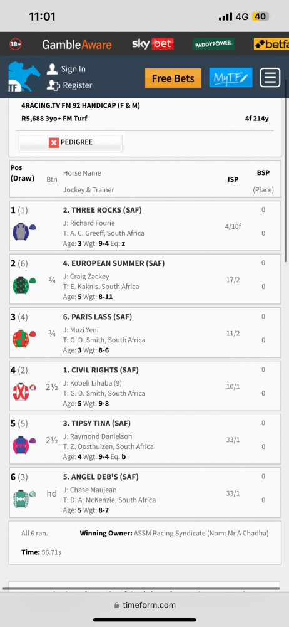Viewport: 289px width, 627px height.
Task: Tap Three Rocks jockey silks icon
Action: tap(24, 232)
